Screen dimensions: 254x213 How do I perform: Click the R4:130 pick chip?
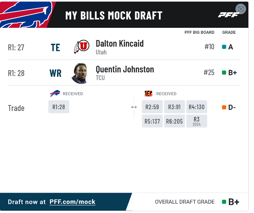(x=197, y=107)
